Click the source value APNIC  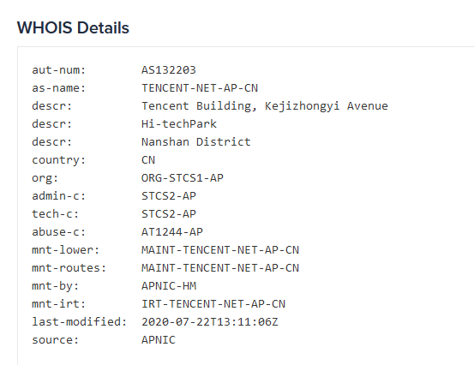click(159, 340)
